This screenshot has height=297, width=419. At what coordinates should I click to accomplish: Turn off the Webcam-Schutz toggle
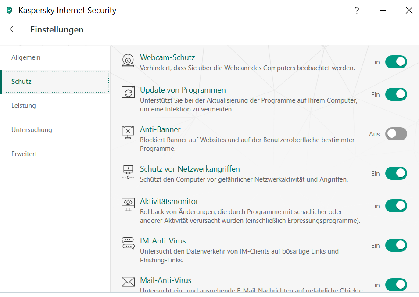point(396,62)
